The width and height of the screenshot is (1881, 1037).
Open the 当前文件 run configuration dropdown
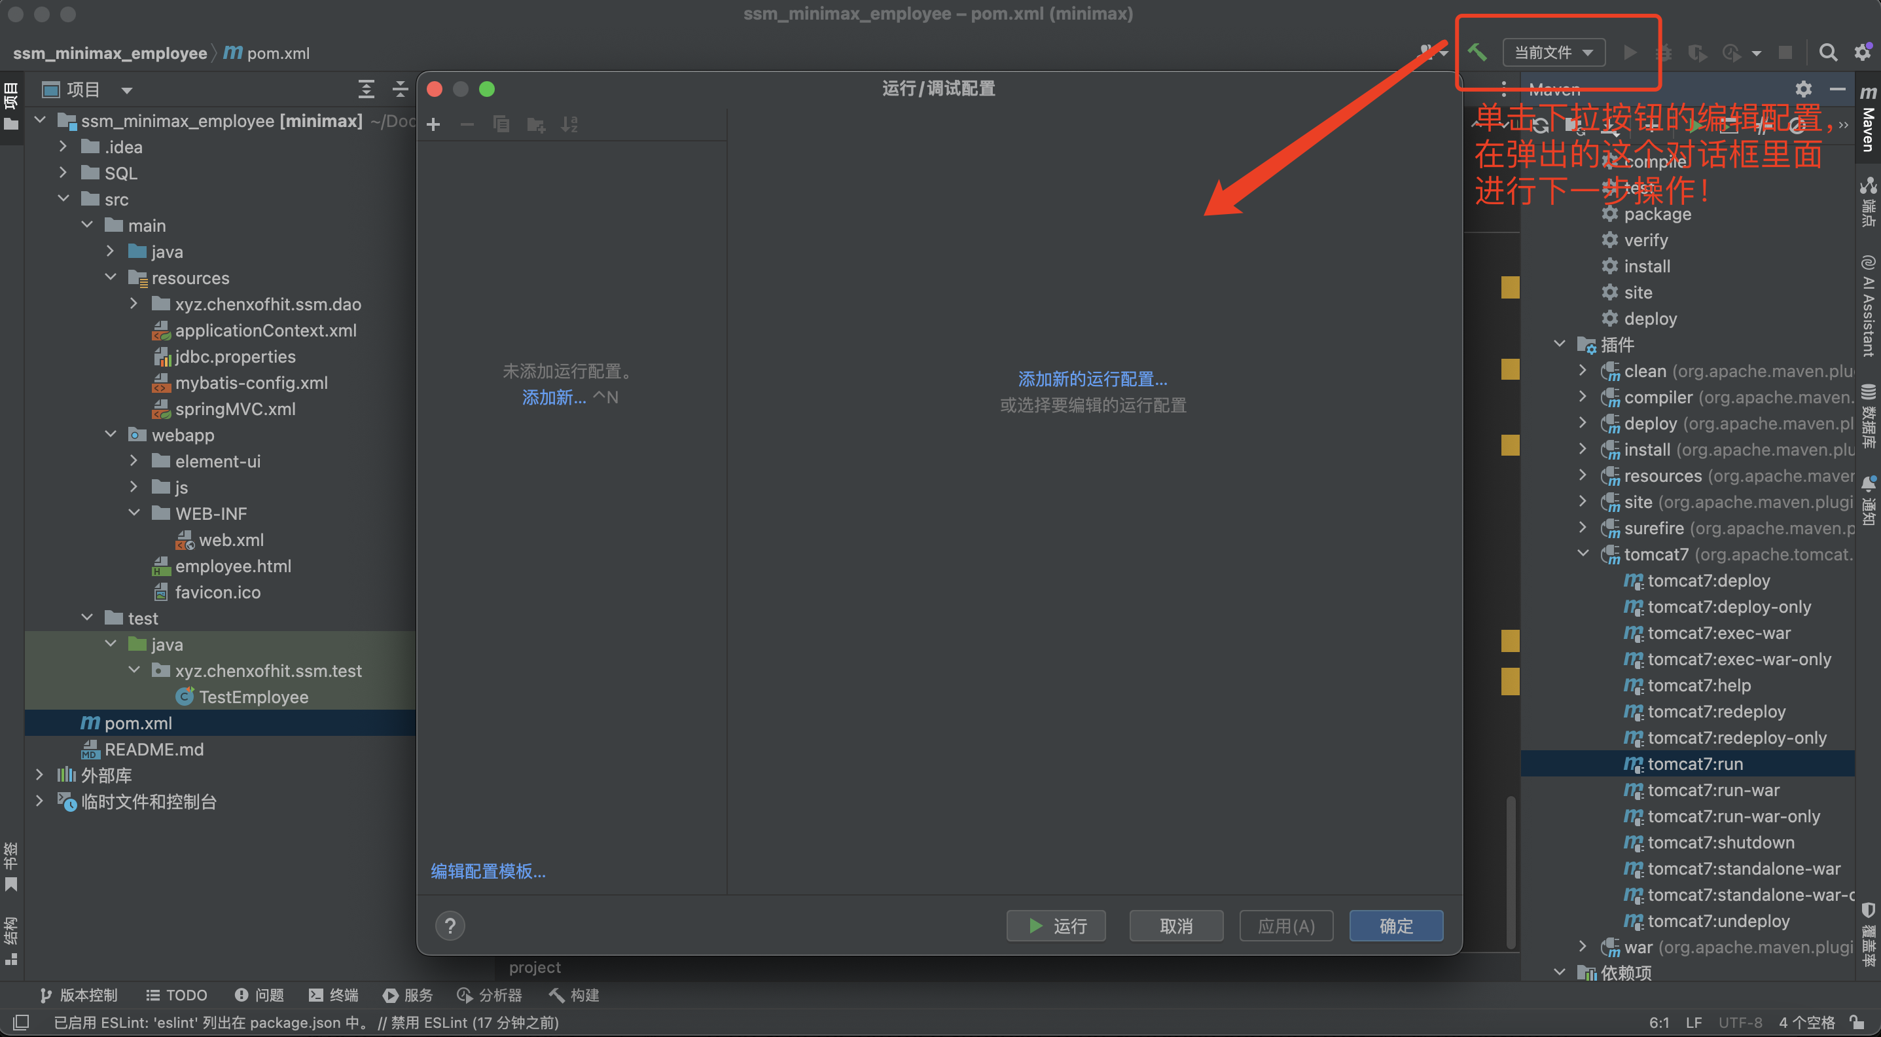point(1553,52)
